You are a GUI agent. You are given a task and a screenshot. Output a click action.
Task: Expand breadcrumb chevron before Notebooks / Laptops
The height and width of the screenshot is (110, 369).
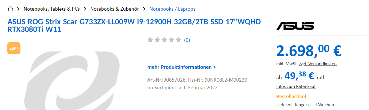[144, 9]
